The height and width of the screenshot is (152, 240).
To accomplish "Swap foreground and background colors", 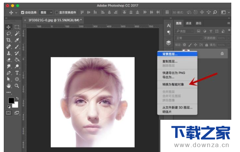I will [x=17, y=98].
